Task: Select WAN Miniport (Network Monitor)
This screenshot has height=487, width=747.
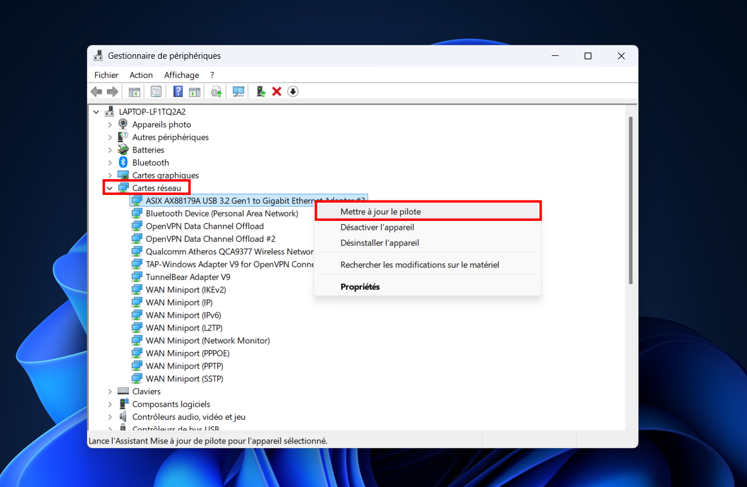Action: click(x=208, y=340)
